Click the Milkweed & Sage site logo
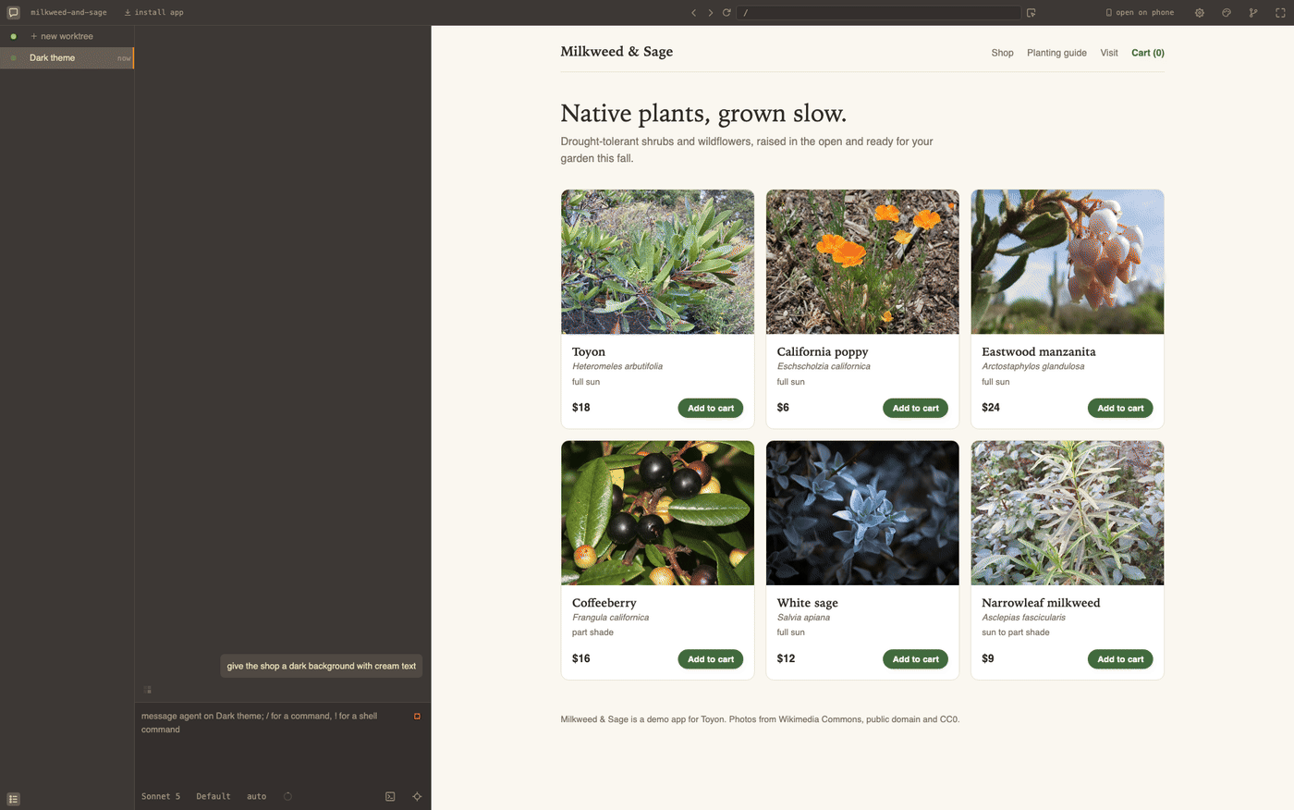Viewport: 1294px width, 810px height. [616, 52]
